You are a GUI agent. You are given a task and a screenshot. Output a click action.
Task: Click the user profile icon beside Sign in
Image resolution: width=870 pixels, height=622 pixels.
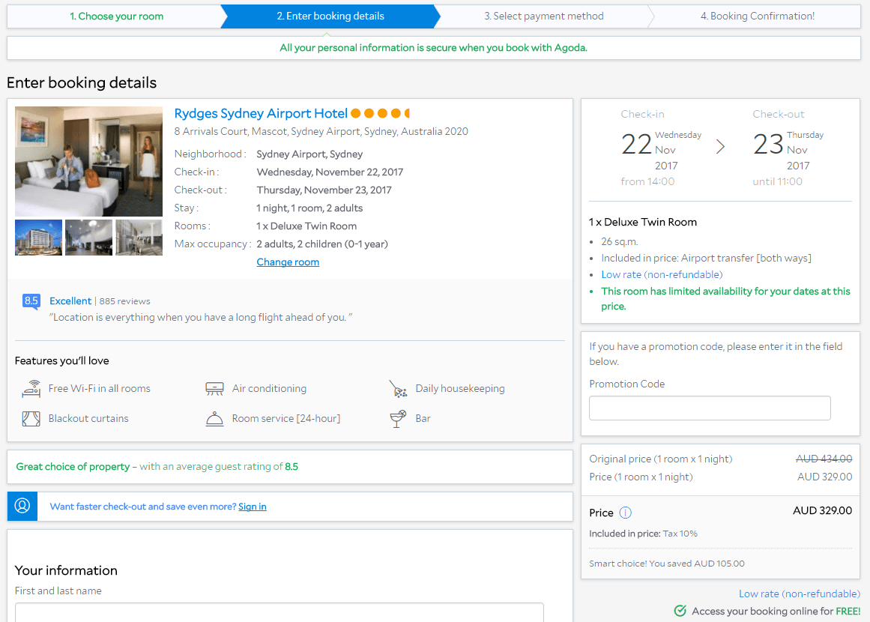coord(22,506)
